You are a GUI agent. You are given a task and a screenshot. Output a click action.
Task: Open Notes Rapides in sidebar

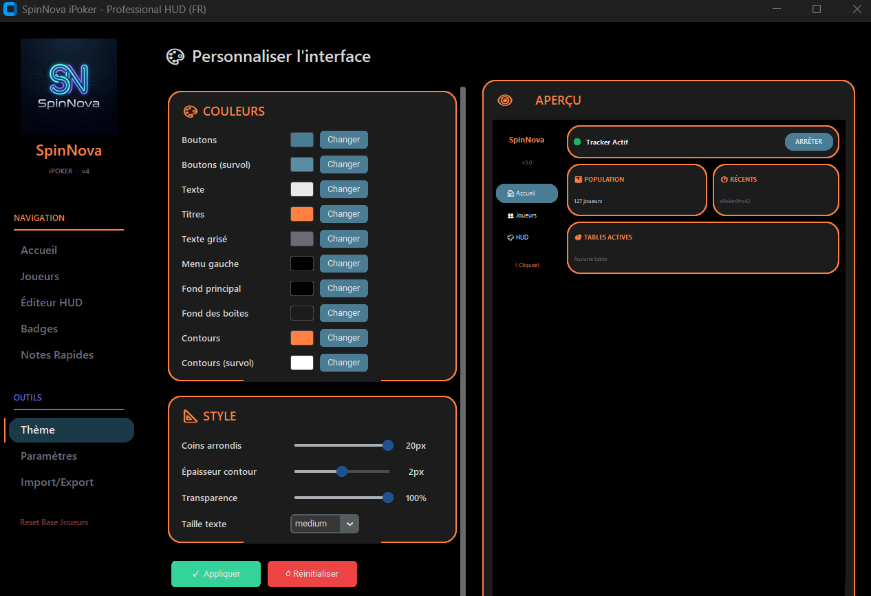pos(57,355)
